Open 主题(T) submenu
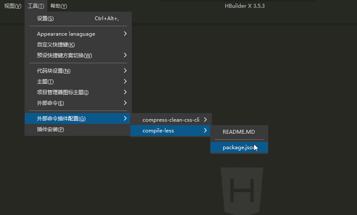 78,81
